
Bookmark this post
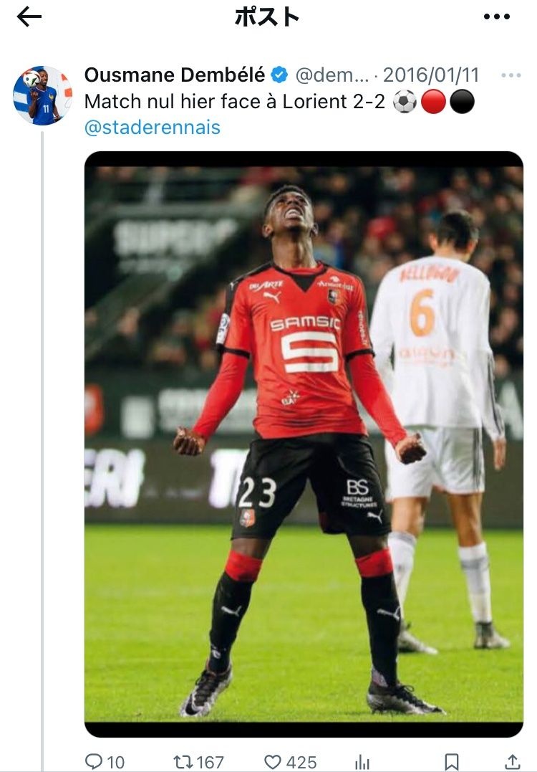(451, 762)
